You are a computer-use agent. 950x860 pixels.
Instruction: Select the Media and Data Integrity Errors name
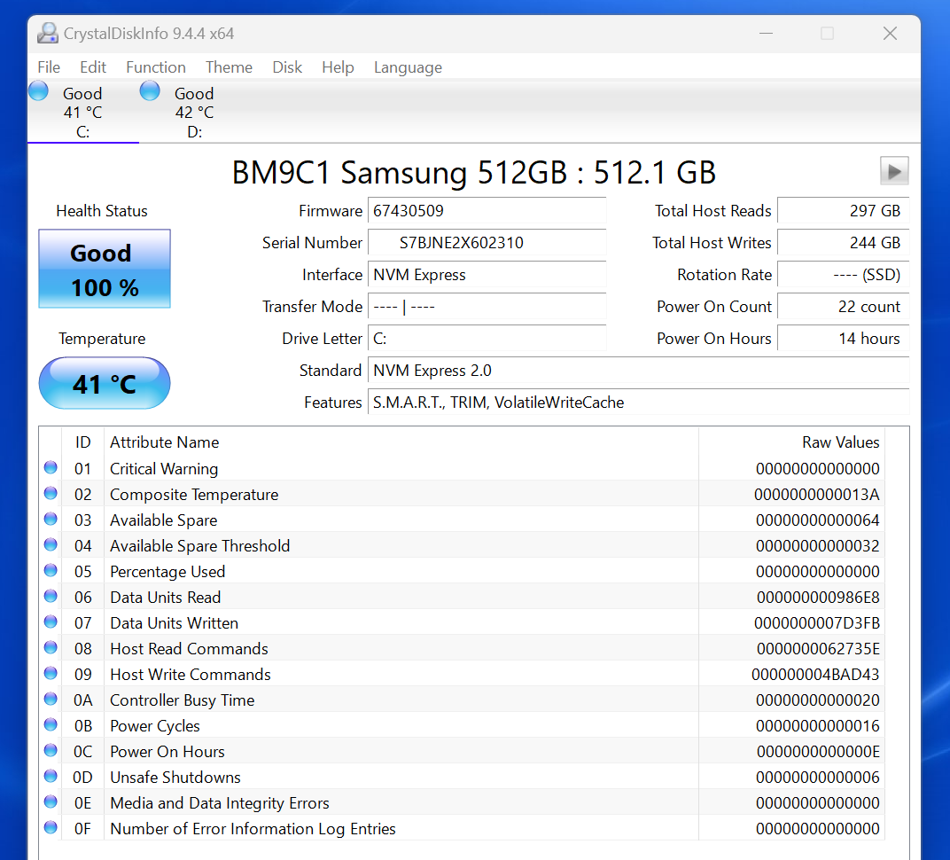(219, 803)
